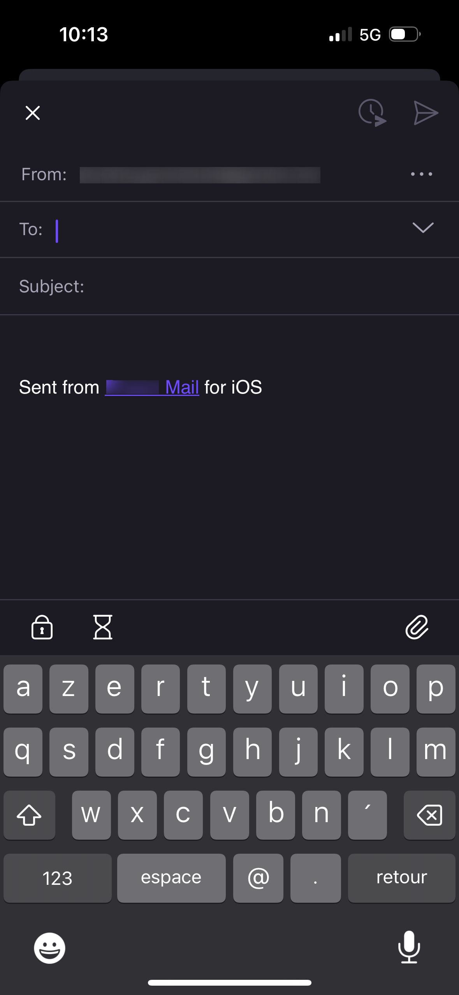The image size is (459, 995).
Task: Open the three-dot sender options menu
Action: coord(422,174)
